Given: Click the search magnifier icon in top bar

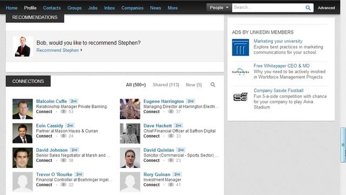Looking at the screenshot, I should 308,8.
